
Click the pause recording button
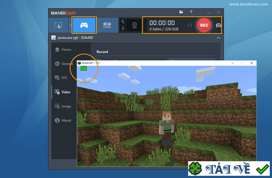(189, 25)
